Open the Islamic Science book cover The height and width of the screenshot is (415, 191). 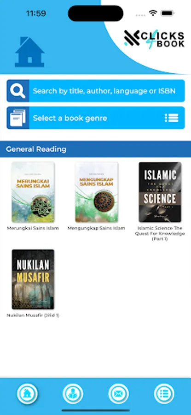point(160,192)
